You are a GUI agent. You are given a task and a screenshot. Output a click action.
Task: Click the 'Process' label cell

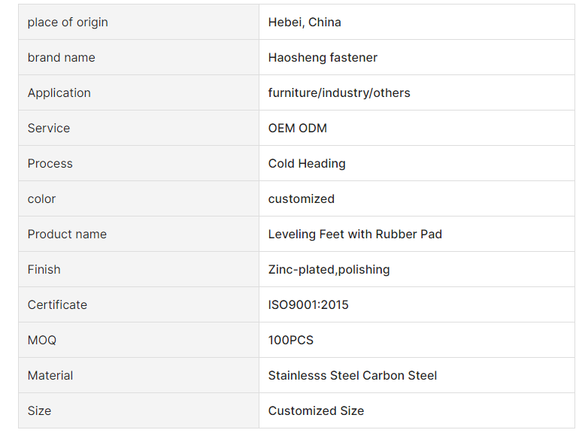click(x=50, y=164)
